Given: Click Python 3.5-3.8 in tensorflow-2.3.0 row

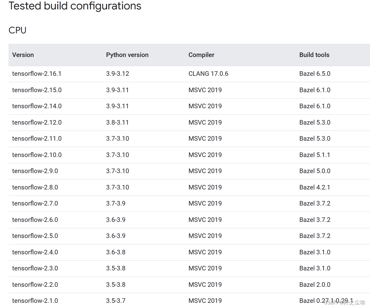Looking at the screenshot, I should [116, 268].
